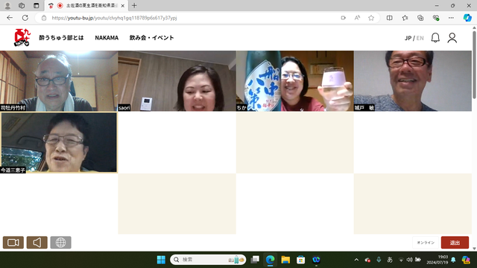
Task: Open the workspaces icon
Action: pos(22,5)
